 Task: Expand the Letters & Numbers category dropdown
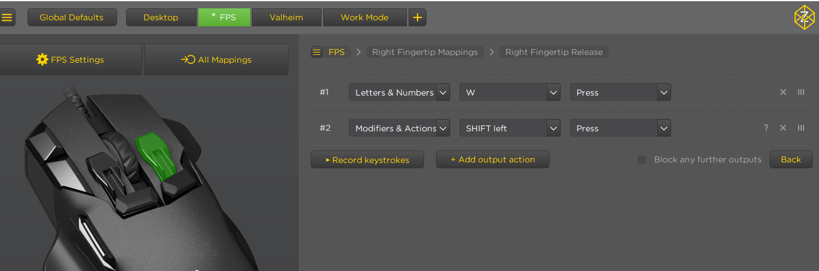point(443,93)
